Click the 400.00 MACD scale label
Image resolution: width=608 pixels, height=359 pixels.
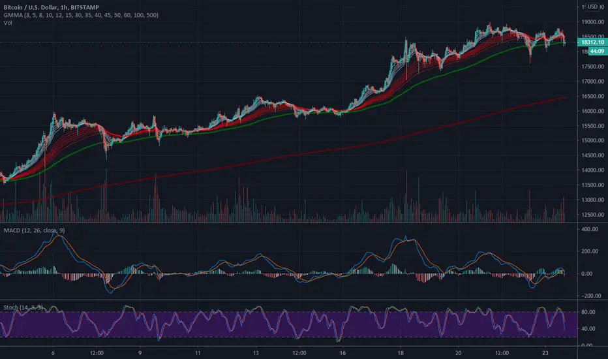(590, 229)
